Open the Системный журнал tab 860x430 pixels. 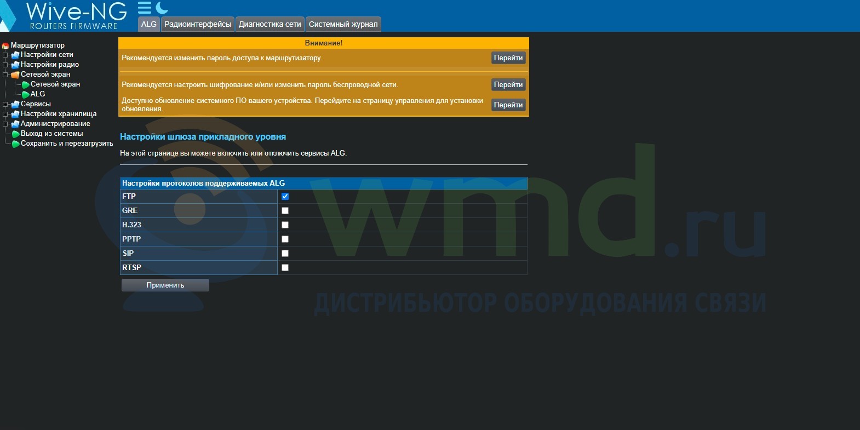tap(343, 24)
